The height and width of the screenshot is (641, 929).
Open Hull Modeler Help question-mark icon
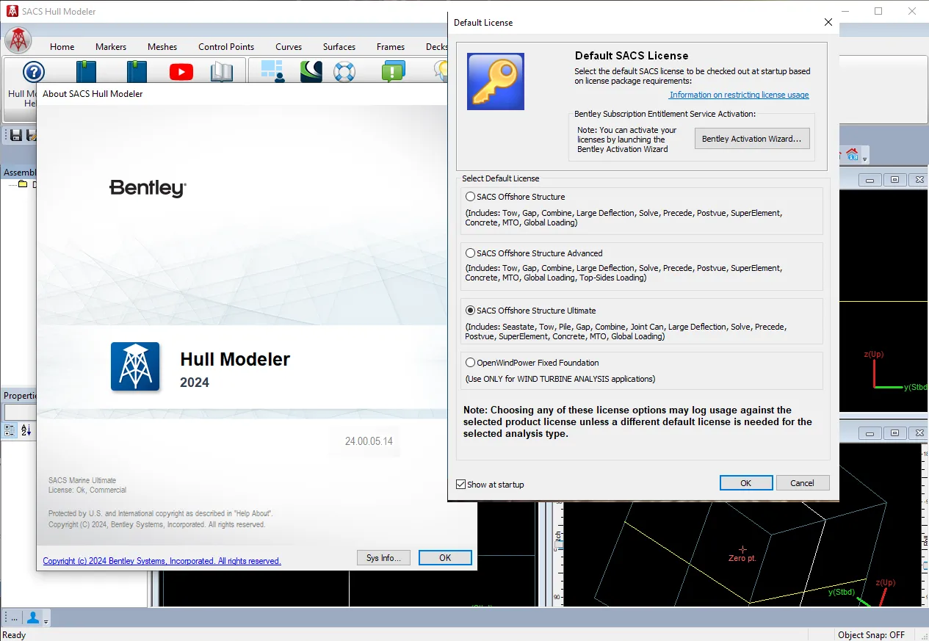34,72
